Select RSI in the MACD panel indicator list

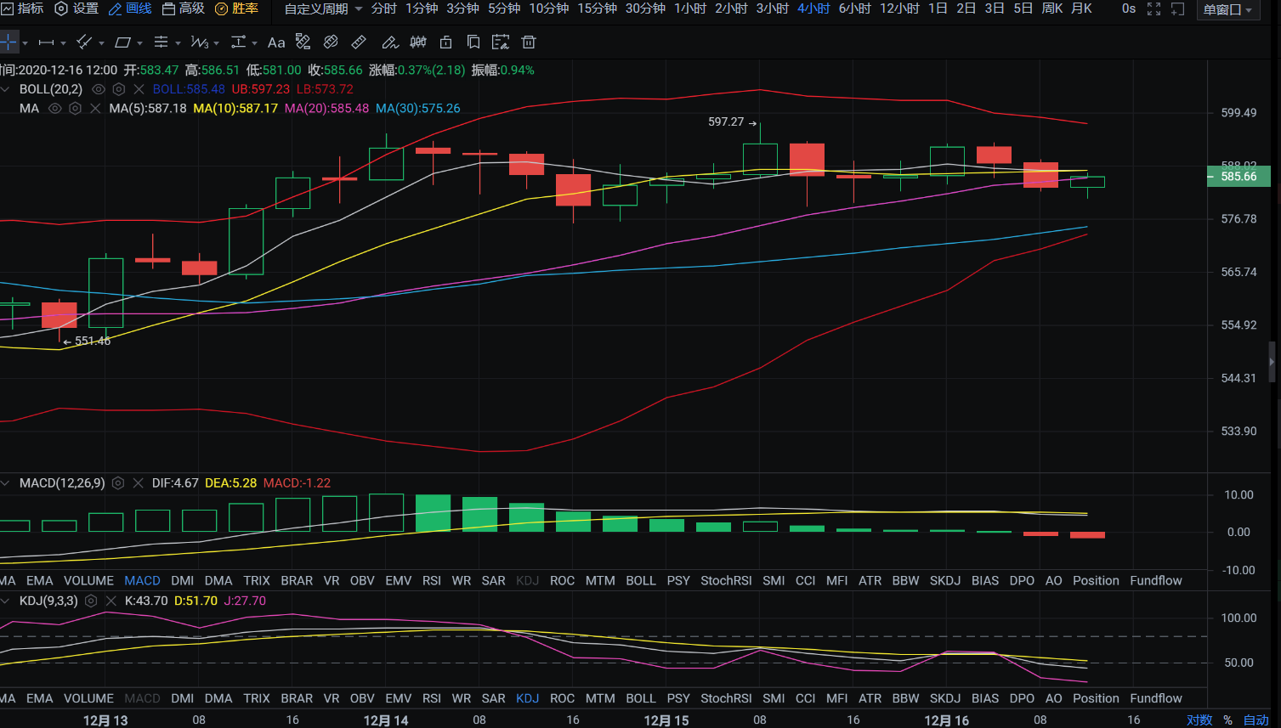point(432,581)
